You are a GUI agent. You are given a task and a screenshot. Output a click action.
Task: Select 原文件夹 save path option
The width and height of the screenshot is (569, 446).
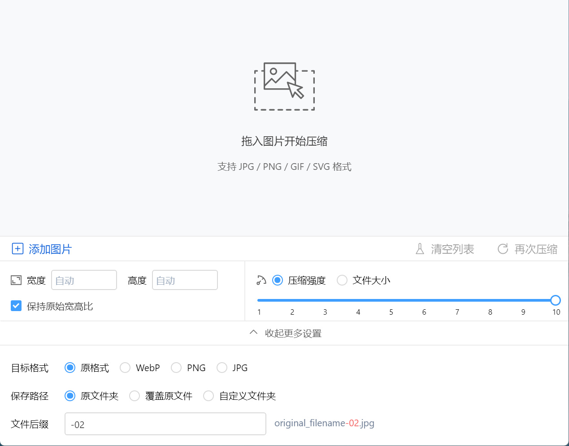[x=70, y=396]
